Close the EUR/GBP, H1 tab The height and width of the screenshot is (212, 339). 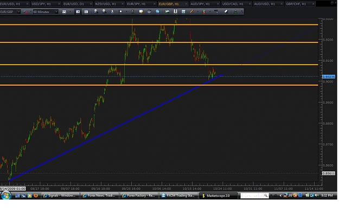(x=186, y=4)
